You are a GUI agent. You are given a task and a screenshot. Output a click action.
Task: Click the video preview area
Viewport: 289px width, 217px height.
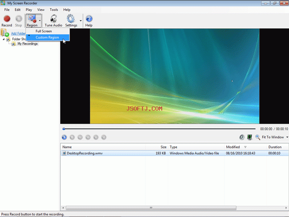pos(175,76)
